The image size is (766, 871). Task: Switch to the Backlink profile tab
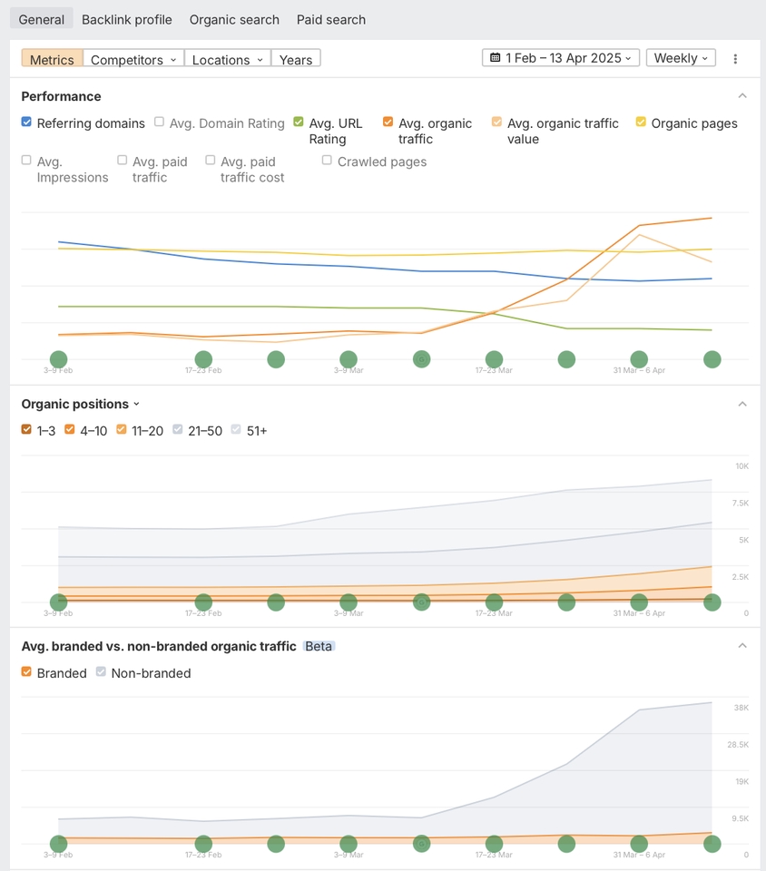click(126, 18)
